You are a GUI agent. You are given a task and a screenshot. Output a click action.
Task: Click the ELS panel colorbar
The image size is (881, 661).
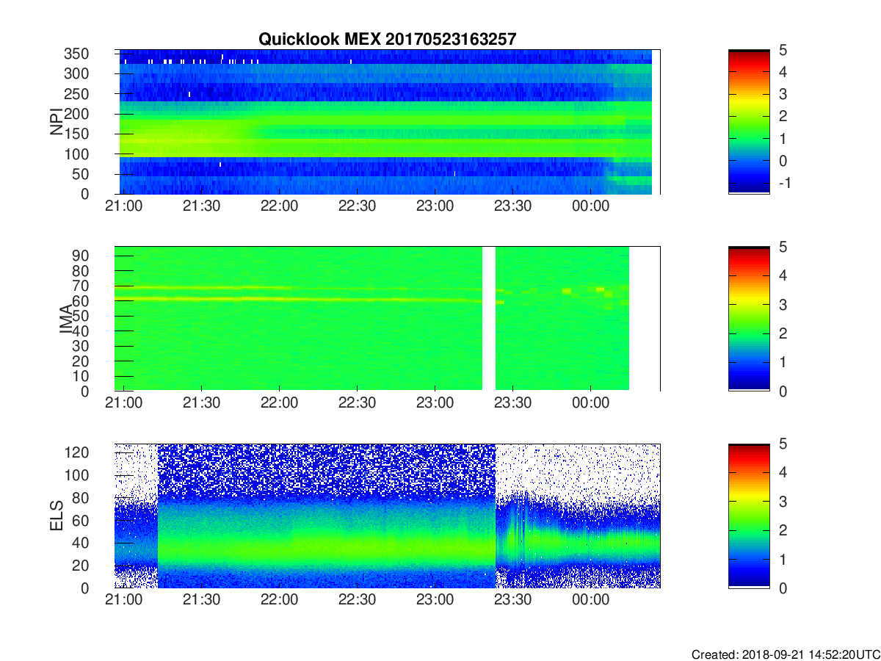749,516
